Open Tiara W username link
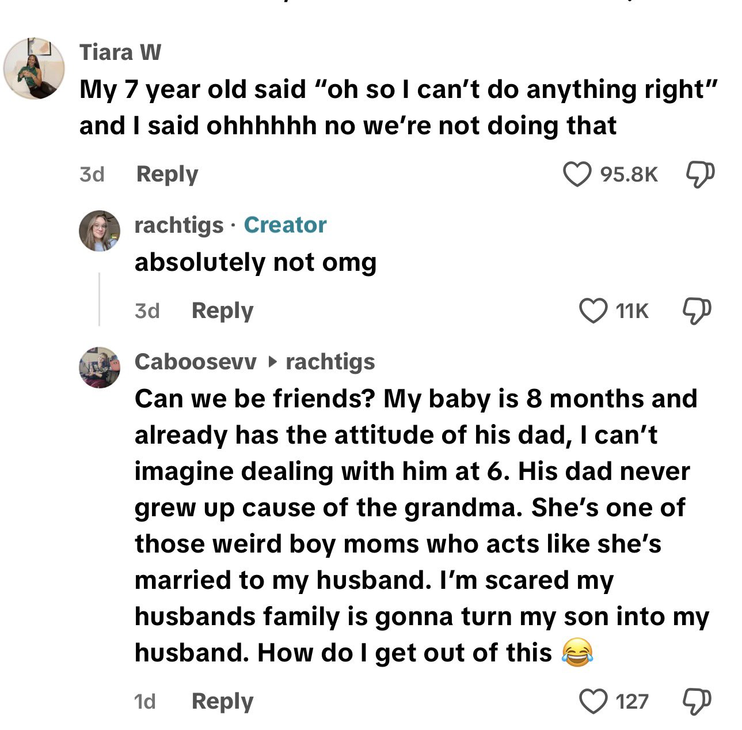This screenshot has height=730, width=742. click(120, 52)
